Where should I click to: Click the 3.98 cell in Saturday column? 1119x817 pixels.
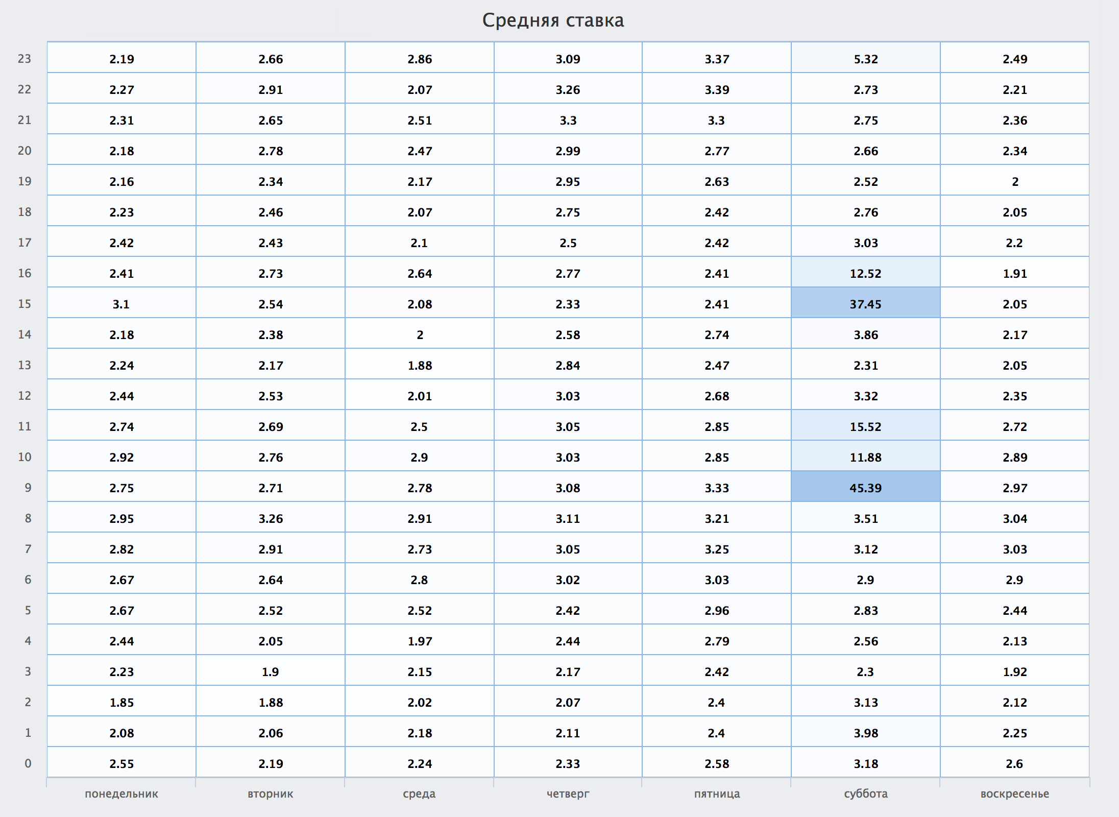coord(865,731)
